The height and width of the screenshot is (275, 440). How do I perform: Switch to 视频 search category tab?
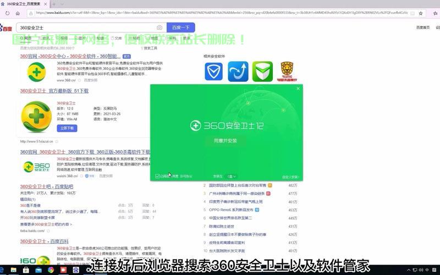[62, 38]
